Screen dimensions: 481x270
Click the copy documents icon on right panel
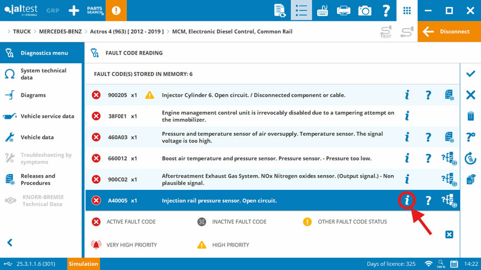(471, 179)
